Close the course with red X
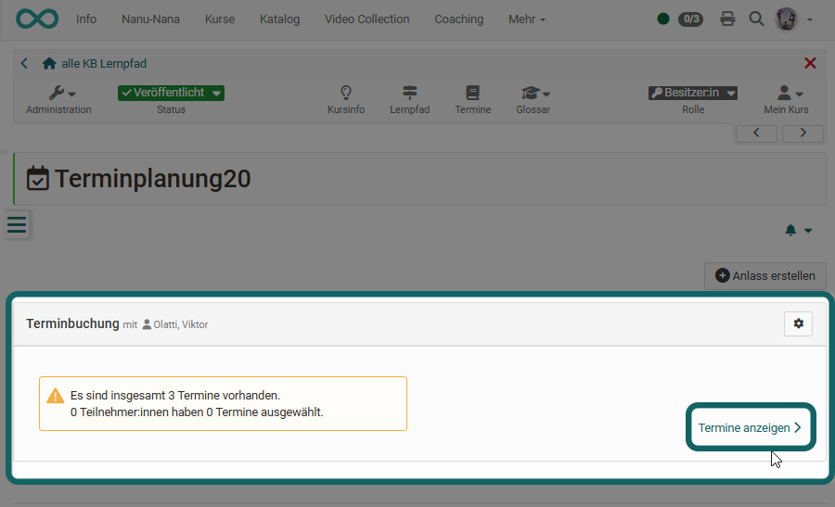This screenshot has width=835, height=507. pos(810,63)
